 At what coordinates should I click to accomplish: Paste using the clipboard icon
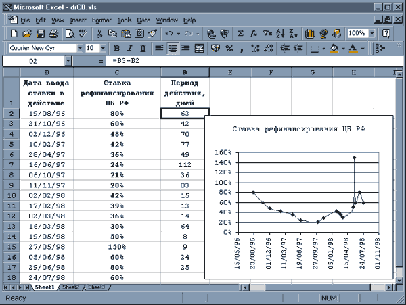click(126, 33)
